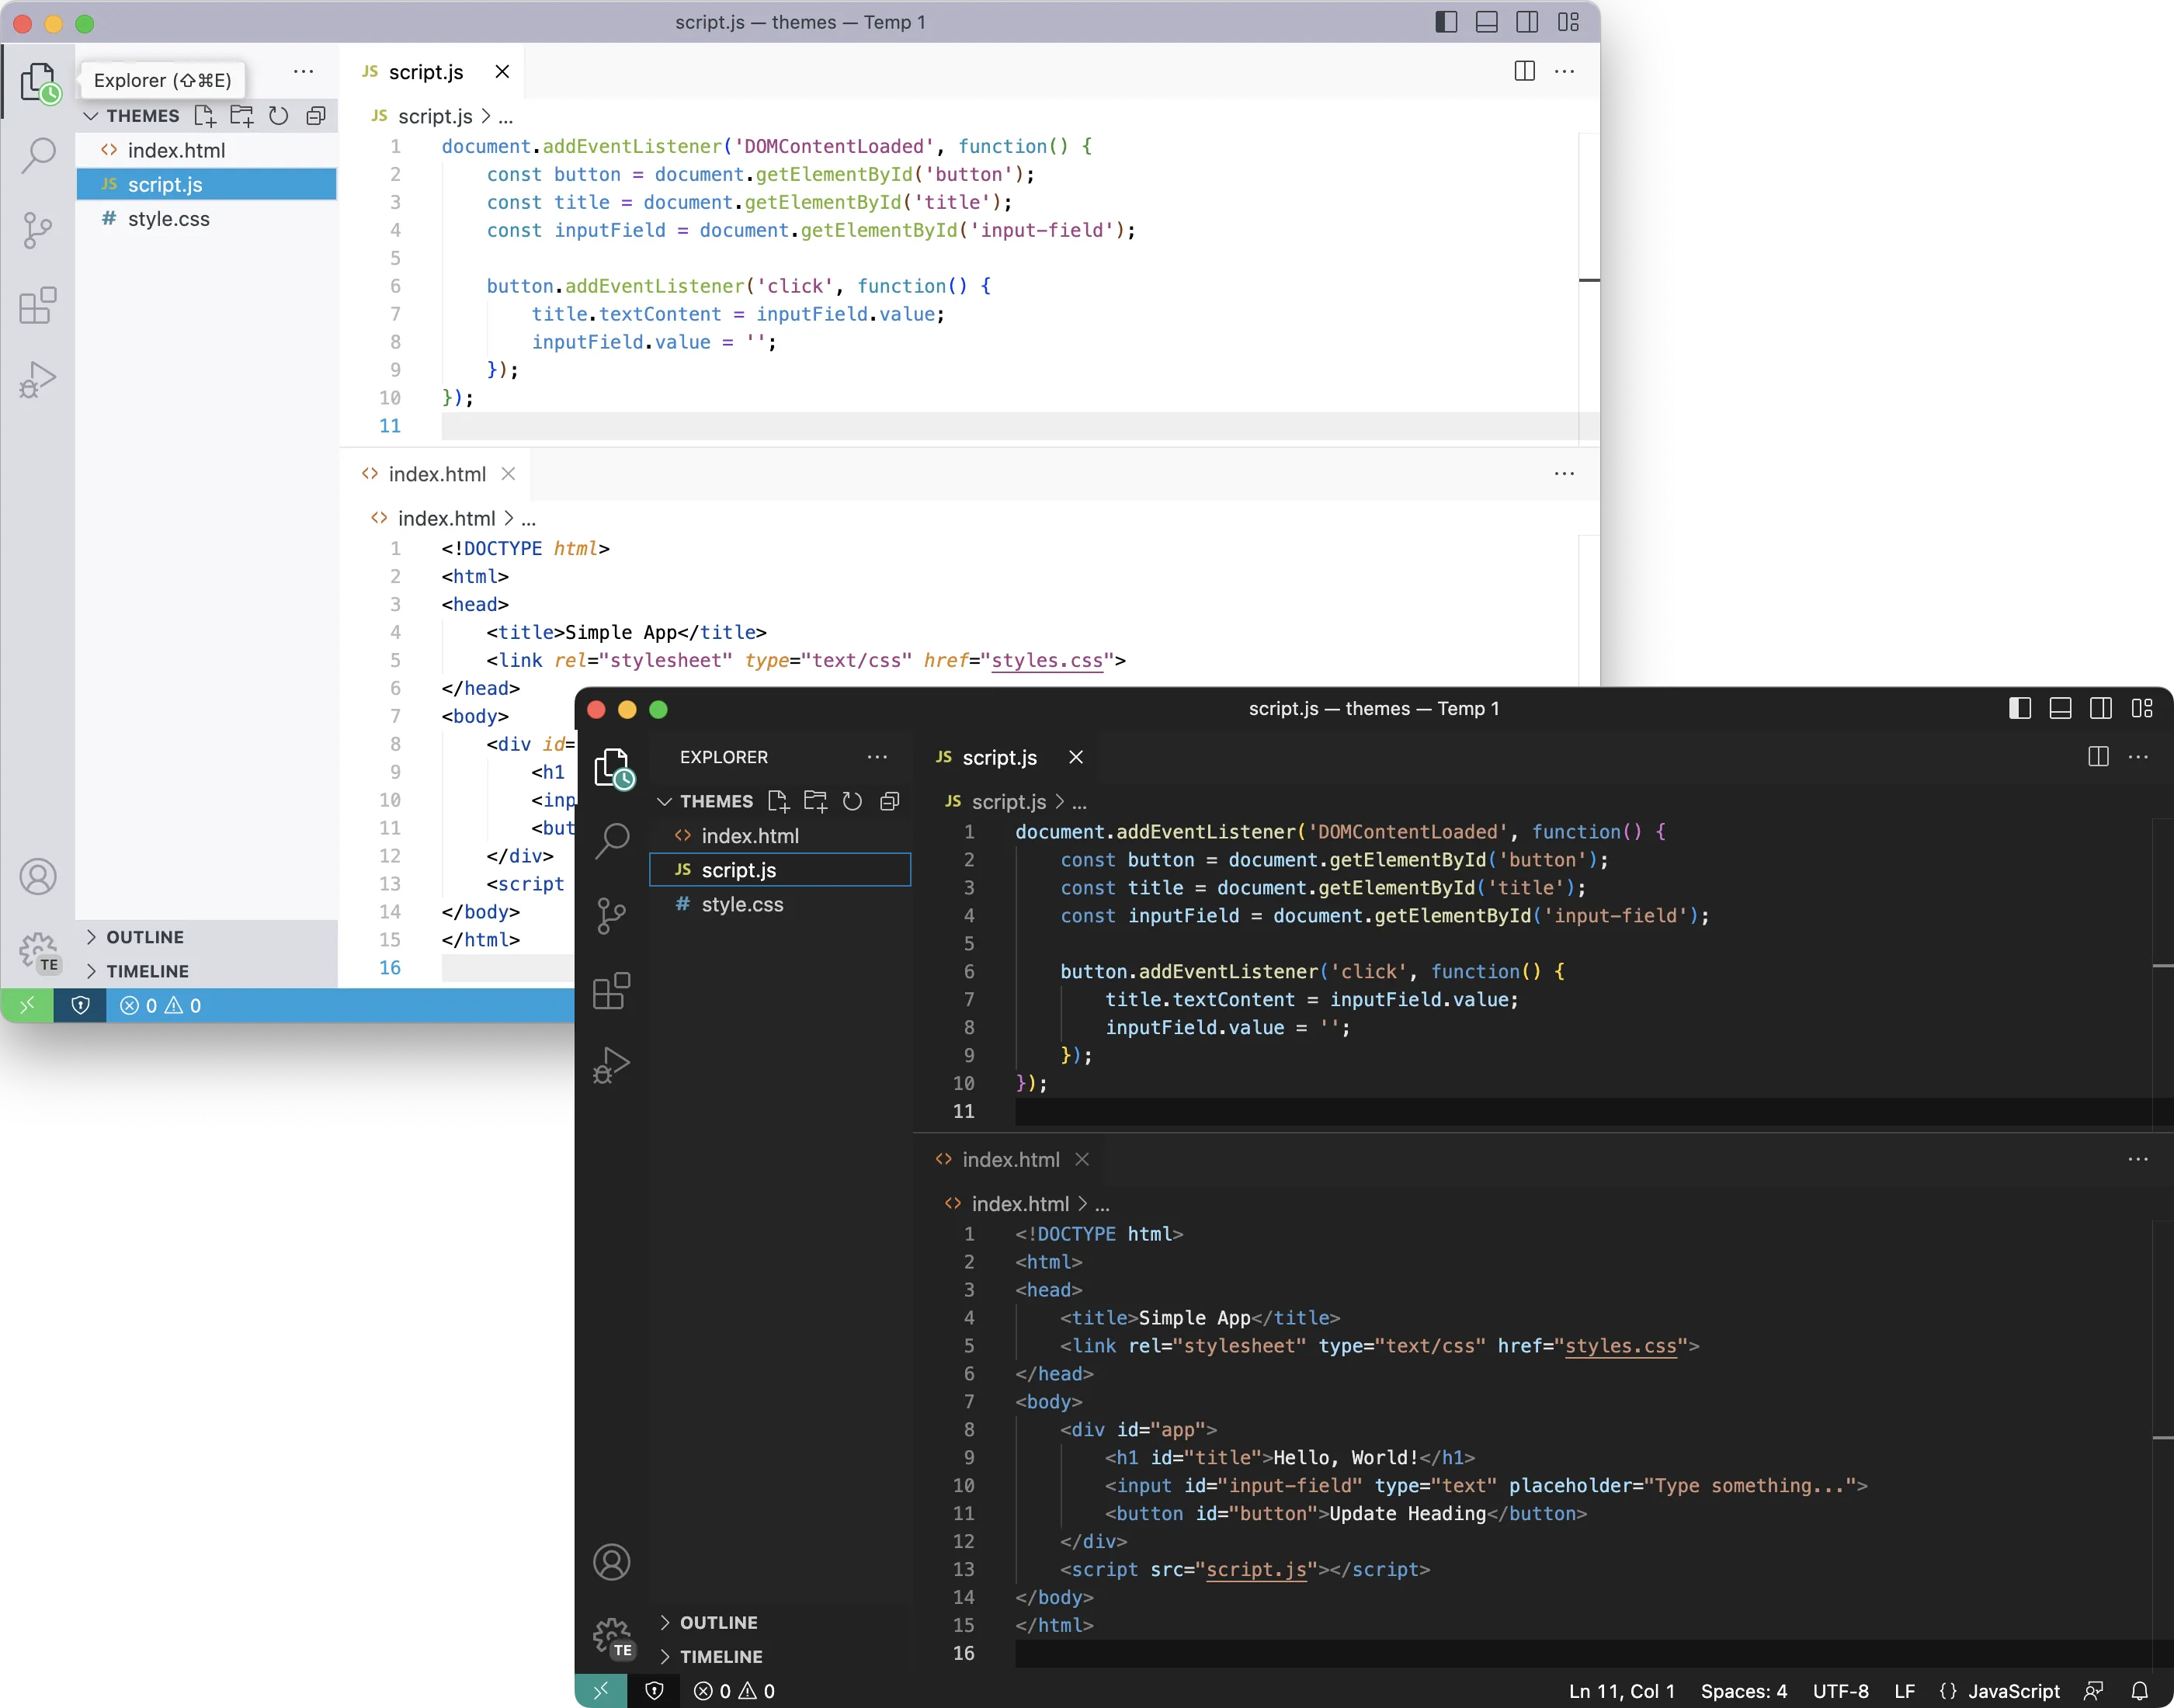
Task: Click New Folder icon in light explorer
Action: (242, 116)
